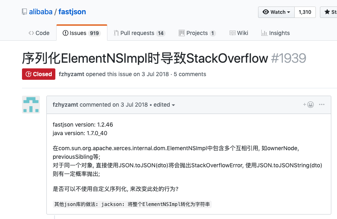Click the jackson code snippet line
This screenshot has width=337, height=219.
click(132, 204)
